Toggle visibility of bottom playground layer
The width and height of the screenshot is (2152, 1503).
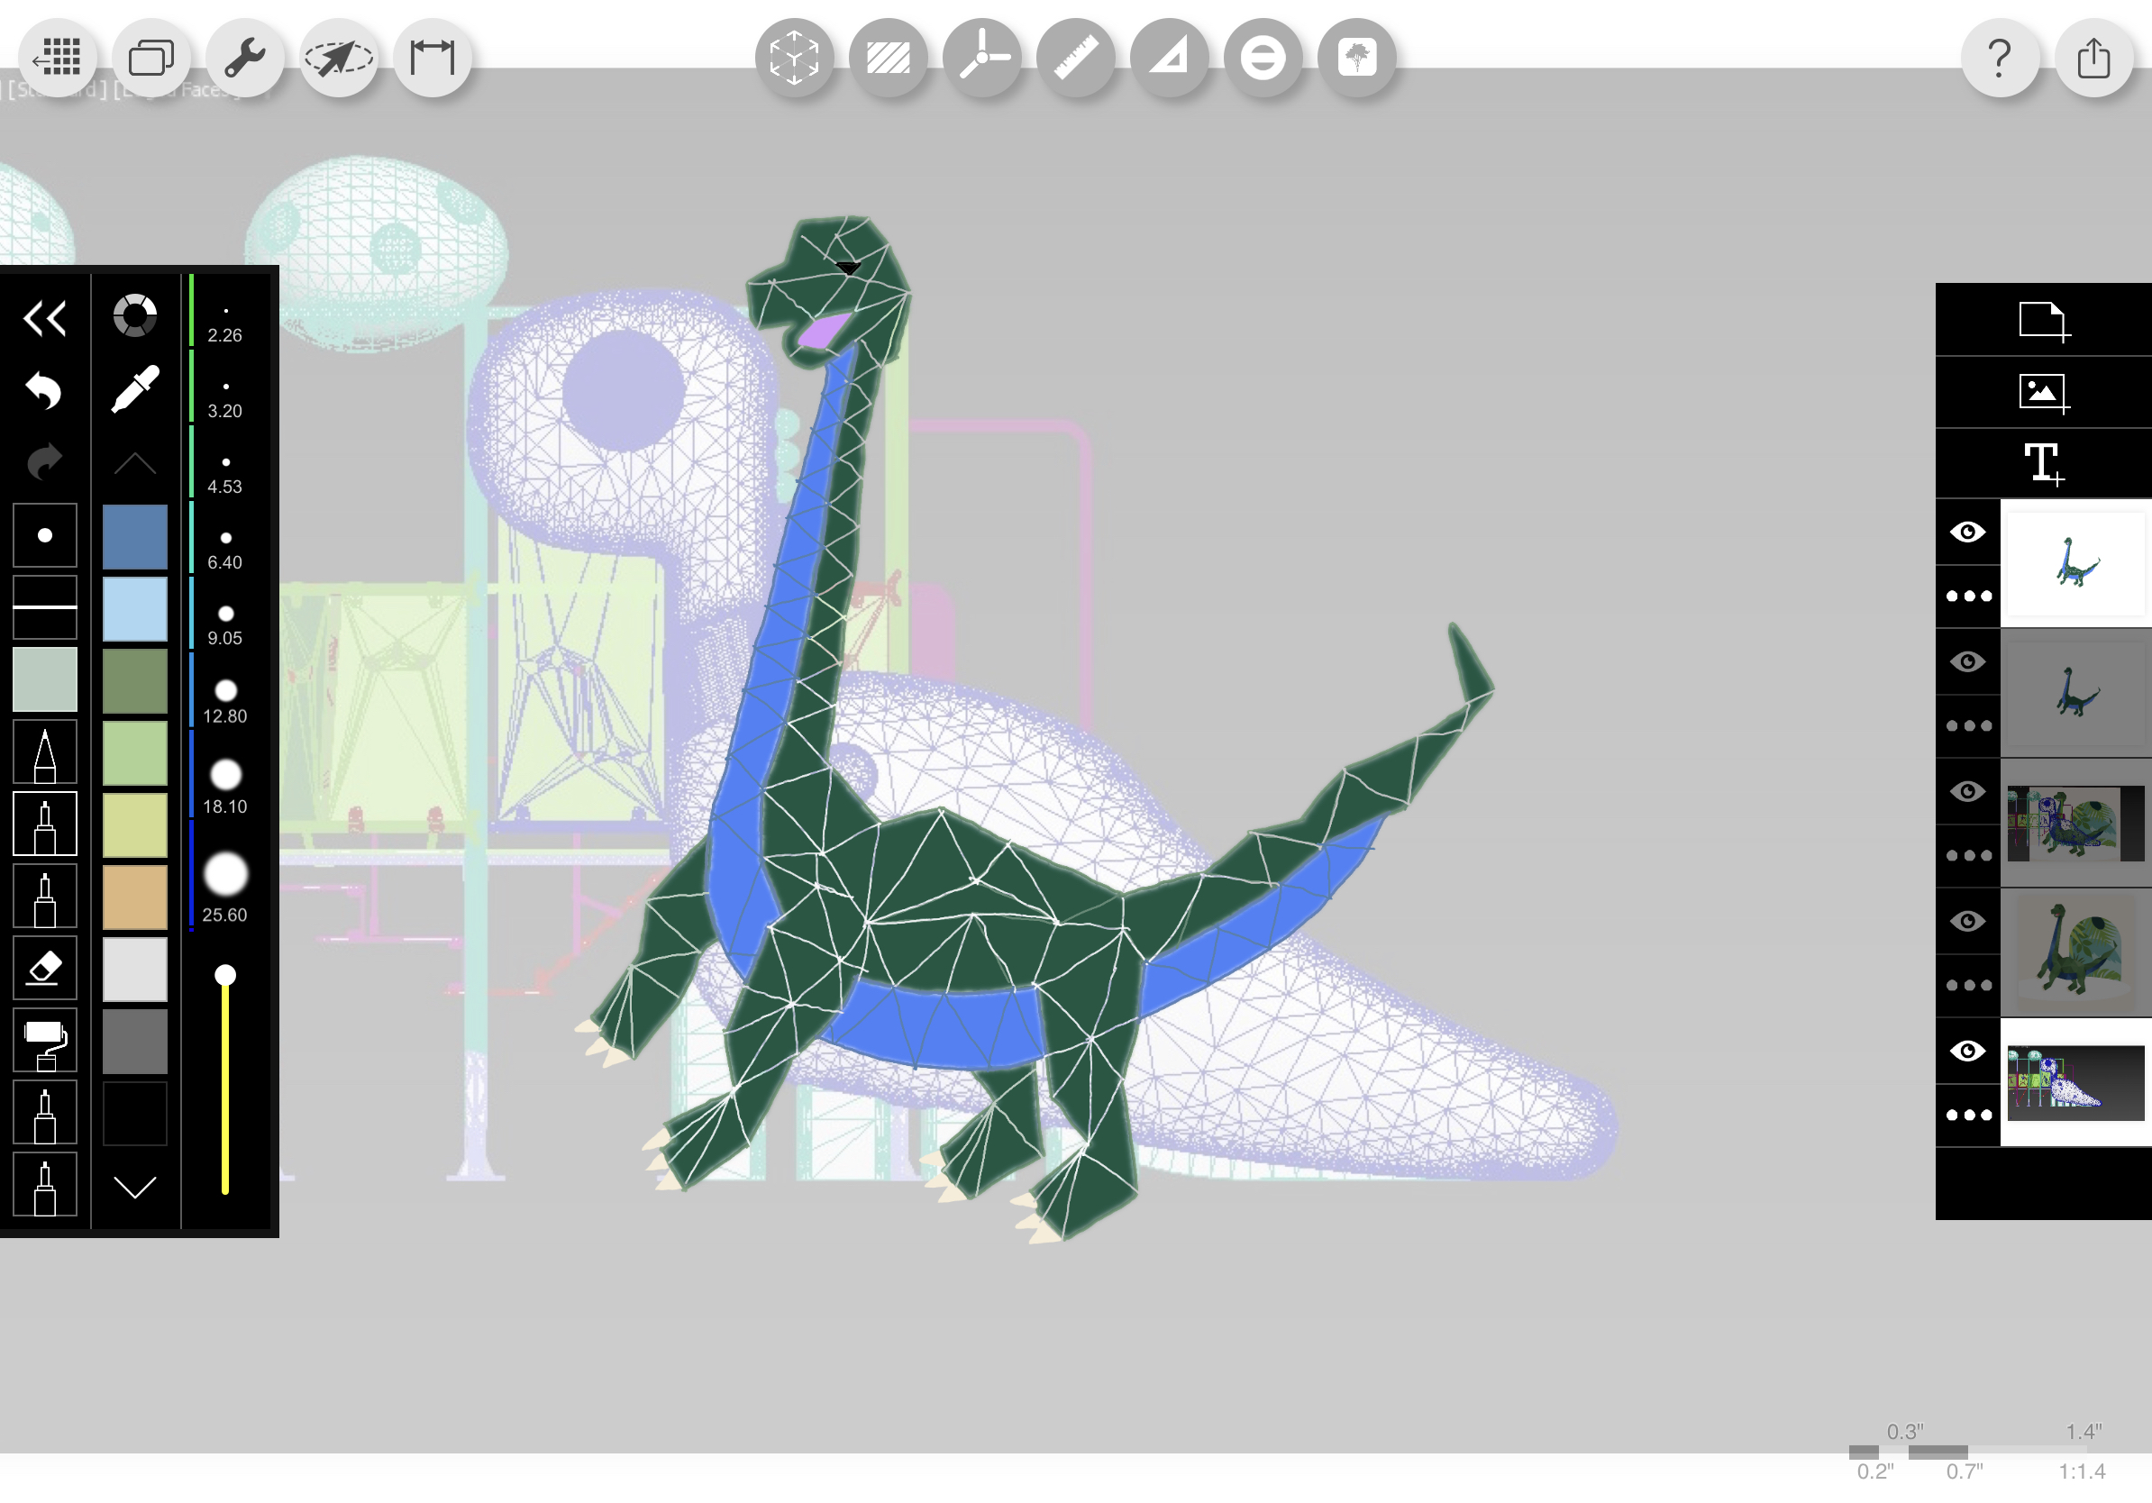[x=1967, y=1052]
